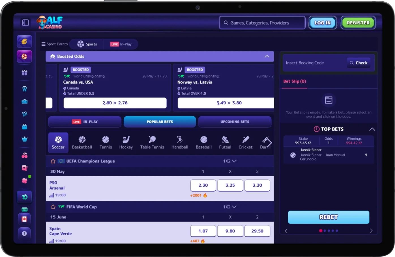The height and width of the screenshot is (257, 395).
Task: Open the LIVE badge in sidebar
Action: pyautogui.click(x=25, y=209)
